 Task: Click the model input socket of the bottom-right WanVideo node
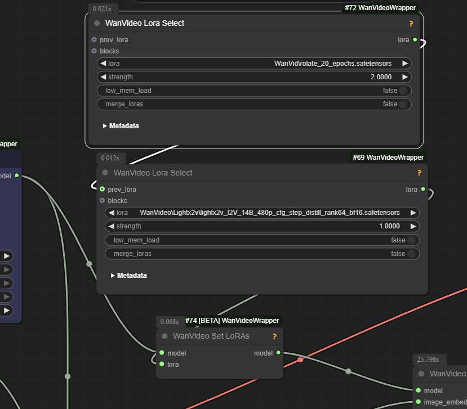tap(419, 390)
